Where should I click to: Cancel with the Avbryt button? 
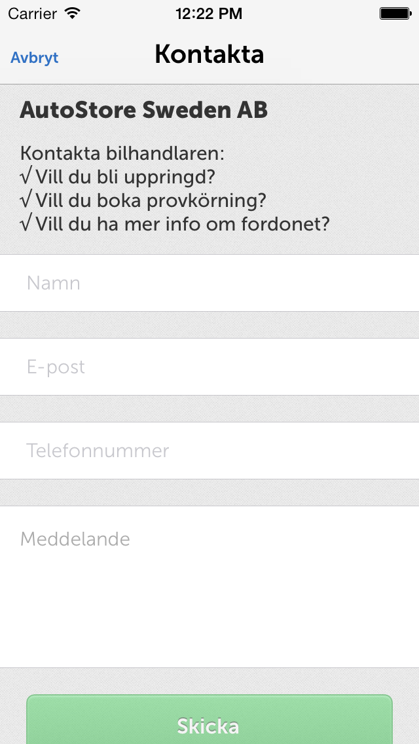(35, 58)
